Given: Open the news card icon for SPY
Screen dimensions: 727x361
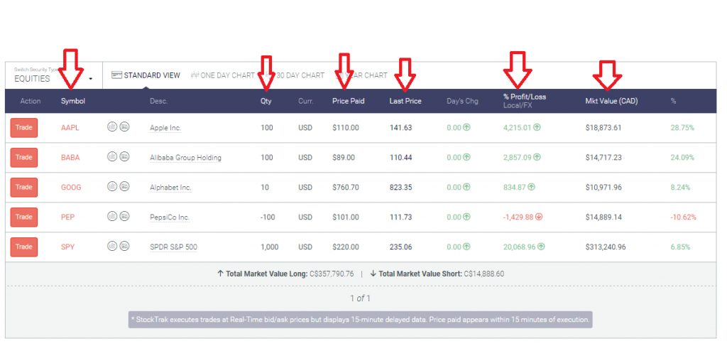Looking at the screenshot, I should (x=124, y=246).
